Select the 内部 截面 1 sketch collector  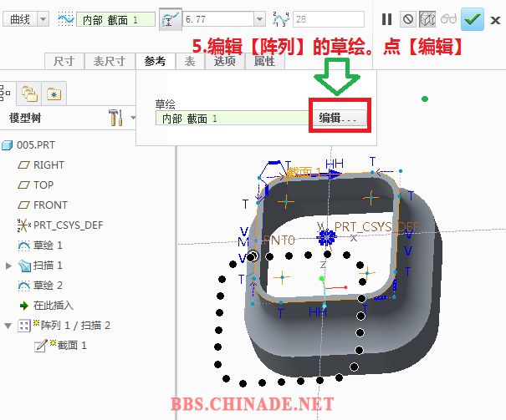click(x=233, y=119)
